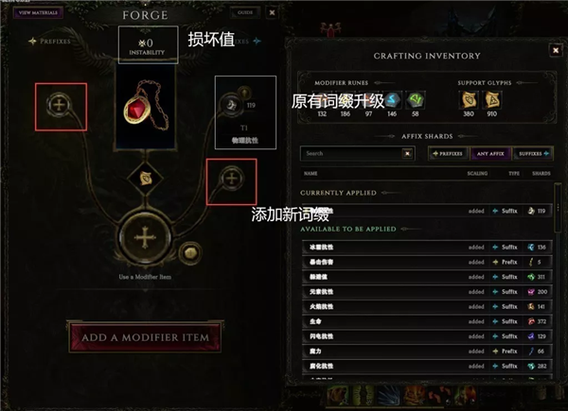
Task: Click the empty prefix slot plus icon
Action: [59, 105]
